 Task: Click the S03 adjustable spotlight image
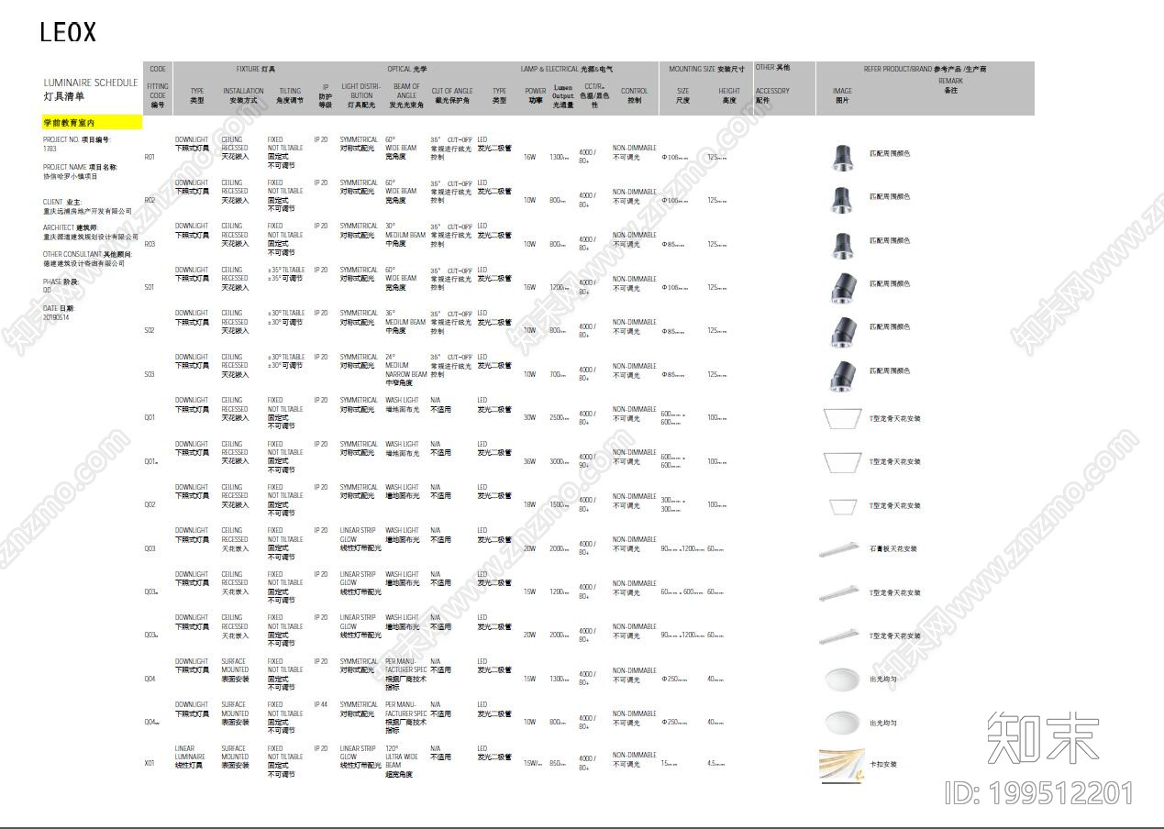click(841, 374)
